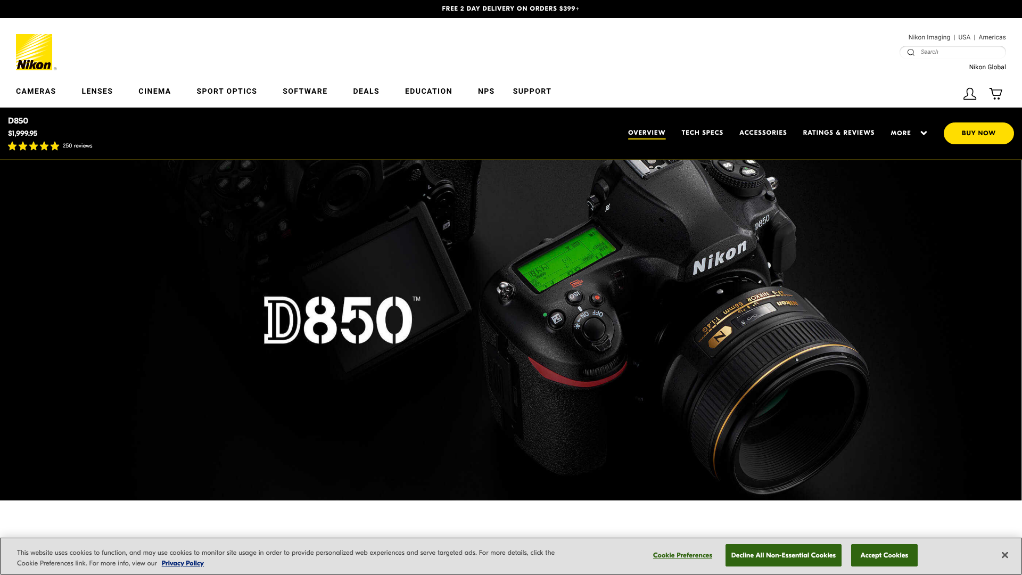Open the LENSES menu
The image size is (1022, 575).
click(97, 91)
